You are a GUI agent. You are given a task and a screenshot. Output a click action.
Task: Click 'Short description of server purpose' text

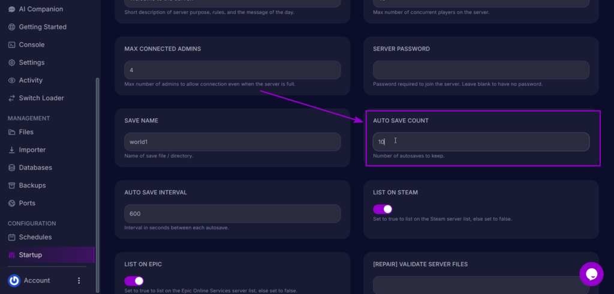coord(209,12)
